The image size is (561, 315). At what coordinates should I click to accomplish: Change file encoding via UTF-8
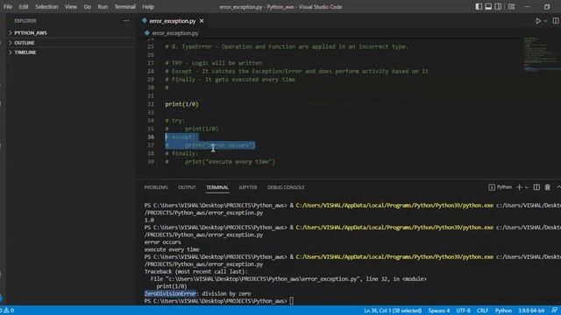tap(464, 311)
